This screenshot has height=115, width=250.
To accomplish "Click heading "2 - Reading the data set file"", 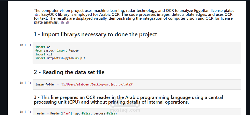I will pyautogui.click(x=69, y=72).
